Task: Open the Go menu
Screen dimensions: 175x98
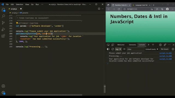Action: pos(32,4)
